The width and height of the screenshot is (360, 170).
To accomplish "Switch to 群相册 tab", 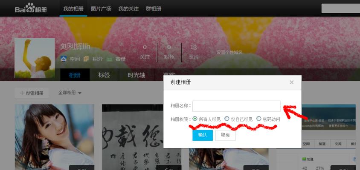I will tap(154, 8).
